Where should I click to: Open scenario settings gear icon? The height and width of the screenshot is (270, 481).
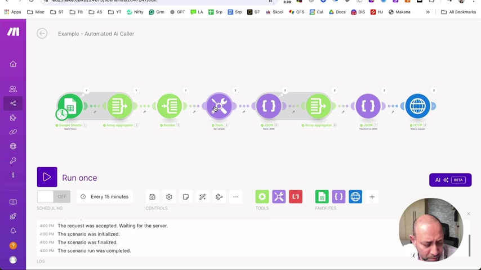tap(169, 197)
